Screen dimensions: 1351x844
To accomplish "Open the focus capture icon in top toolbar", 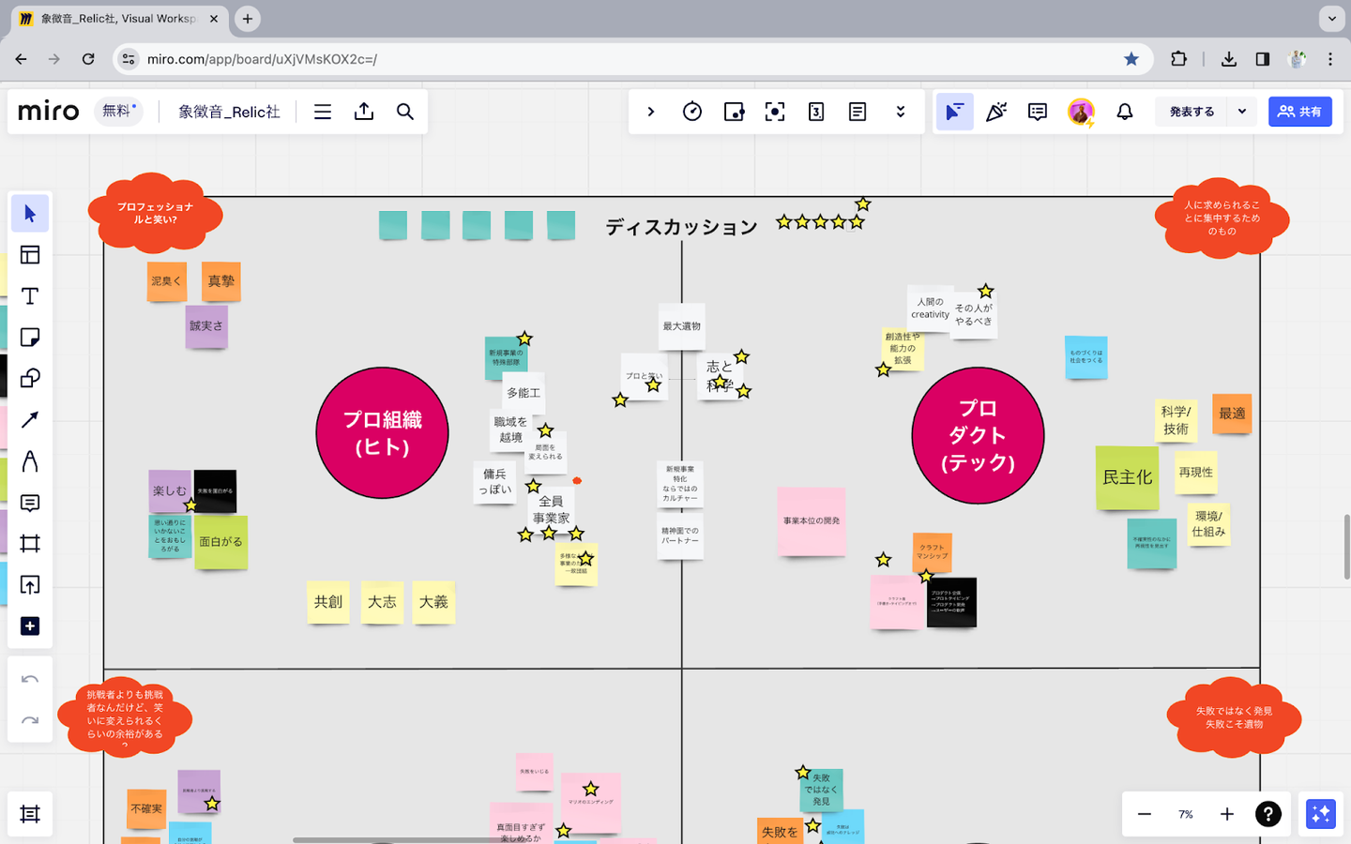I will (x=775, y=112).
